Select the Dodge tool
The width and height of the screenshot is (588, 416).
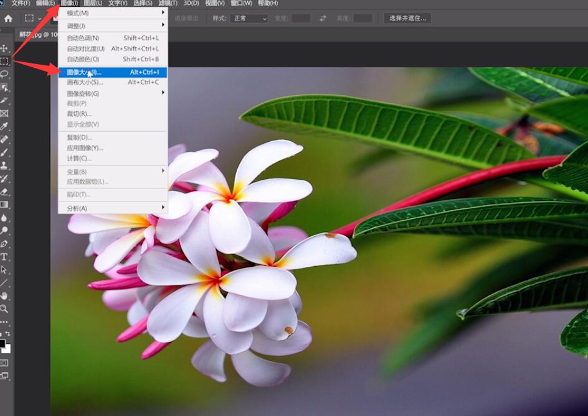coord(4,231)
